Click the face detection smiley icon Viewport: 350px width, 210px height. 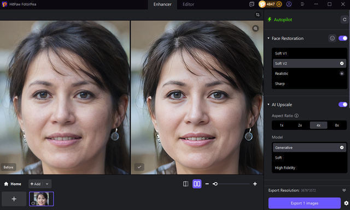pyautogui.click(x=332, y=38)
